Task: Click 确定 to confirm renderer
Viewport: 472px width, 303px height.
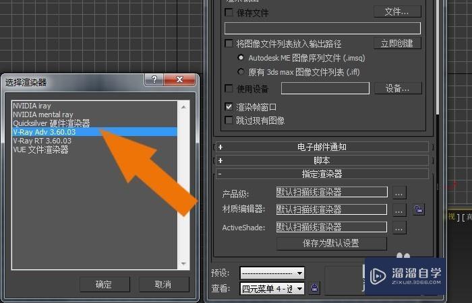Action: pyautogui.click(x=105, y=284)
